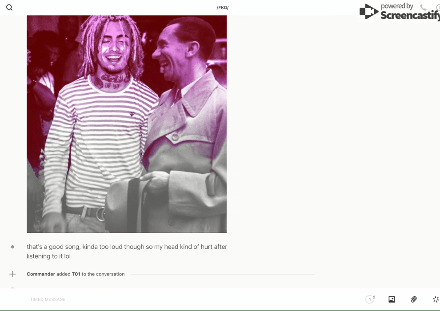Click the divider line after the system message
440x311 pixels.
(x=223, y=274)
